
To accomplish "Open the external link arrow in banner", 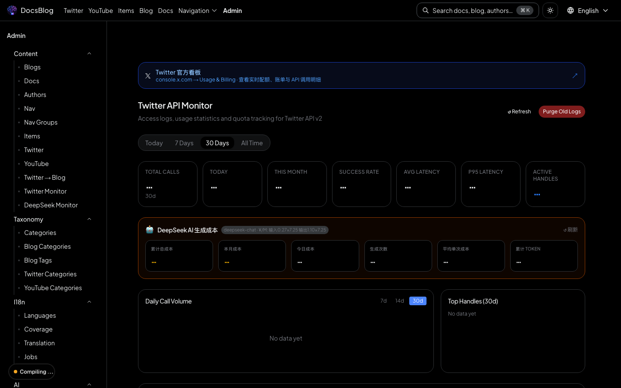I will tap(575, 76).
